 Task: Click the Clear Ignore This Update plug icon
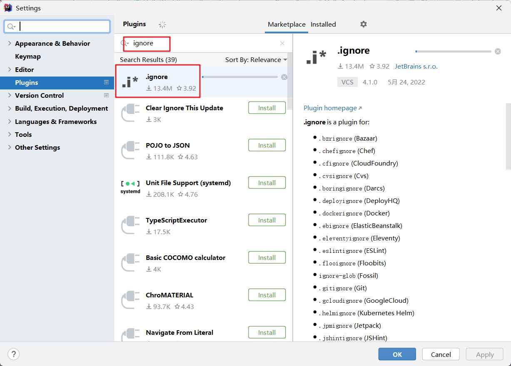(130, 114)
